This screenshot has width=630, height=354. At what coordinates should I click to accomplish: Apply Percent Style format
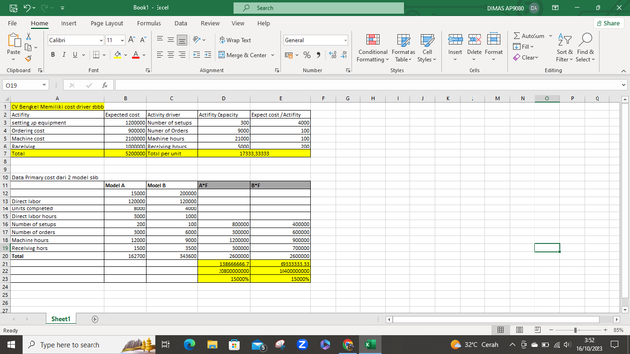(x=307, y=55)
